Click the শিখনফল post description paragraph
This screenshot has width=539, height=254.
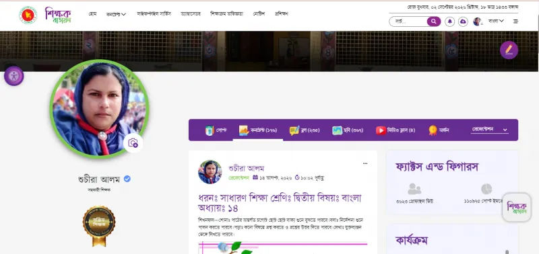coord(280,226)
